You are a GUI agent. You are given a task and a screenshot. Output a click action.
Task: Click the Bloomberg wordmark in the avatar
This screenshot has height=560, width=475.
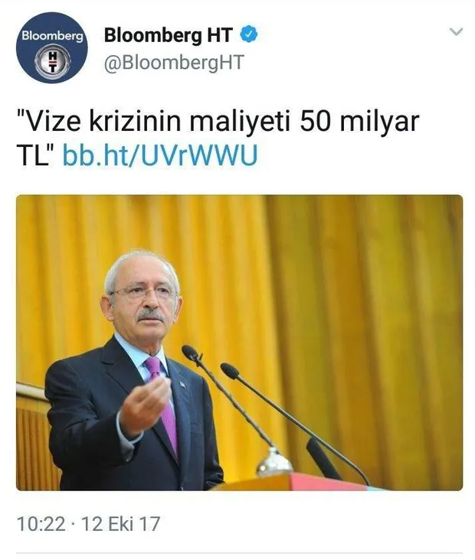[52, 35]
